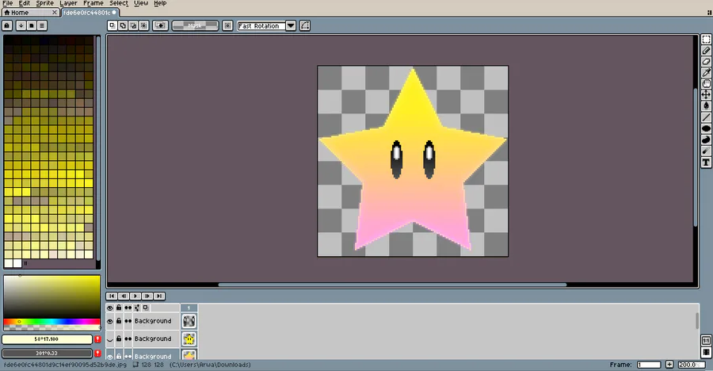Open the Select menu
This screenshot has width=713, height=371.
coord(119,3)
